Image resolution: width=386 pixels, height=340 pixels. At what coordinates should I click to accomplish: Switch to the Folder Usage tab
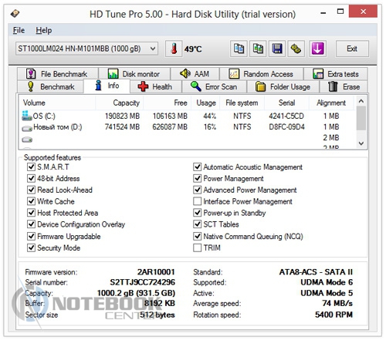(x=283, y=86)
